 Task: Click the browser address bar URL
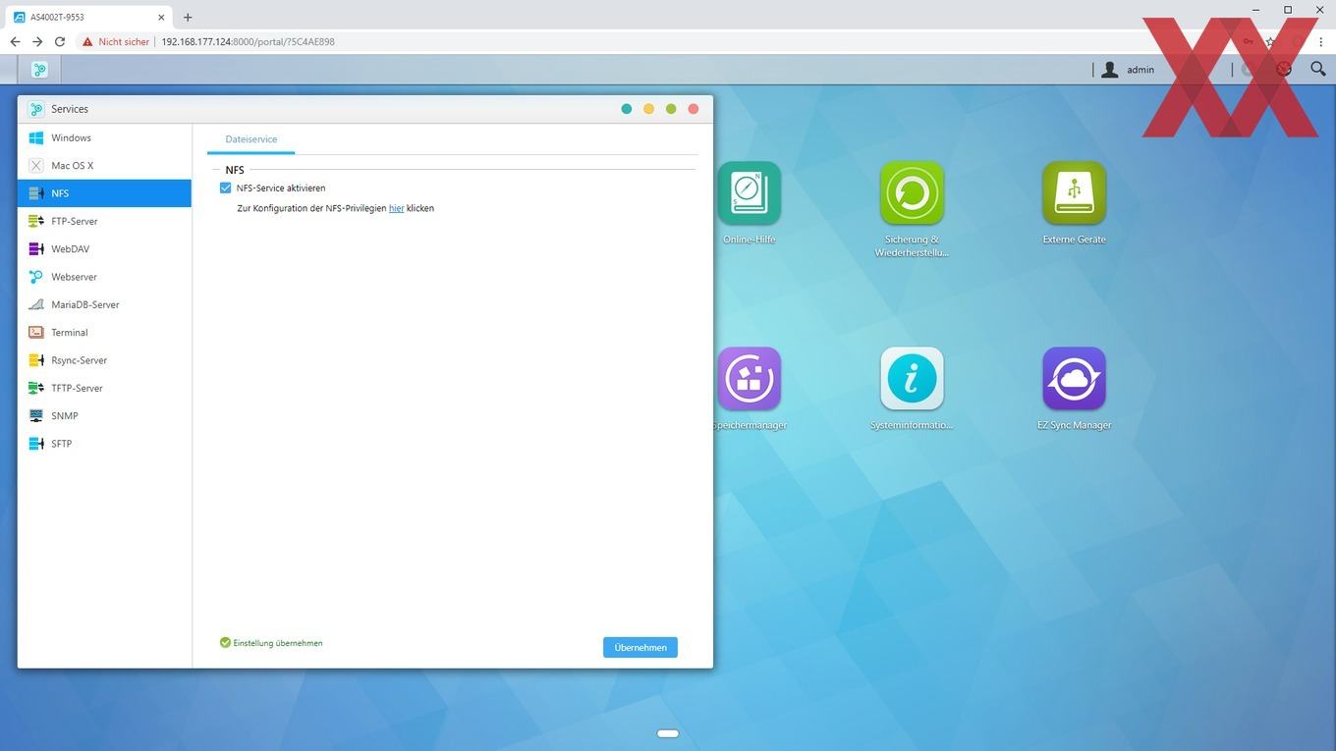(249, 42)
